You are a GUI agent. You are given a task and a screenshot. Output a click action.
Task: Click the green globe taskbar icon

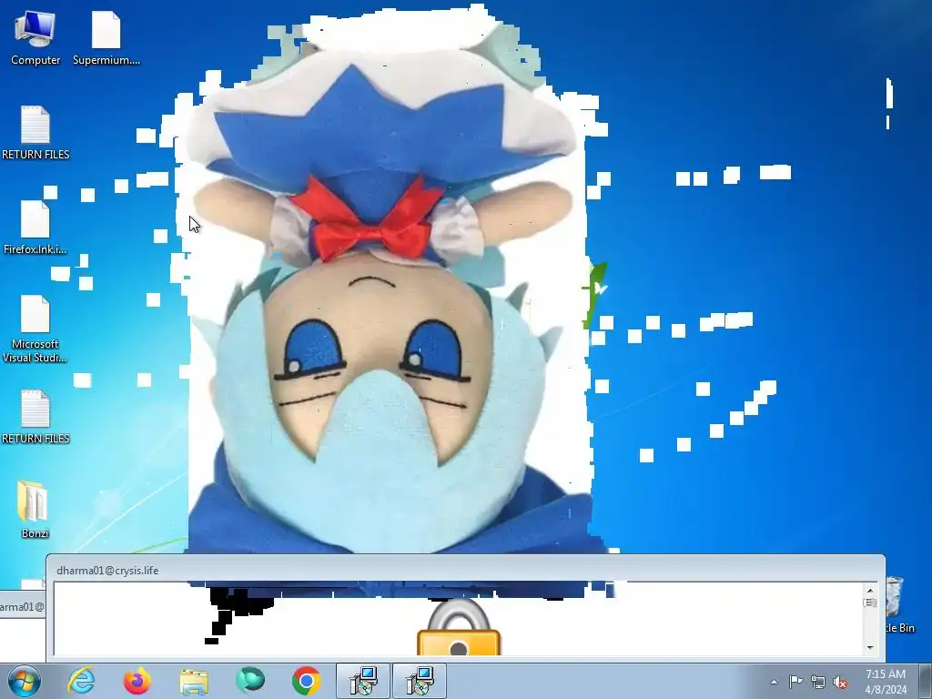(x=249, y=681)
